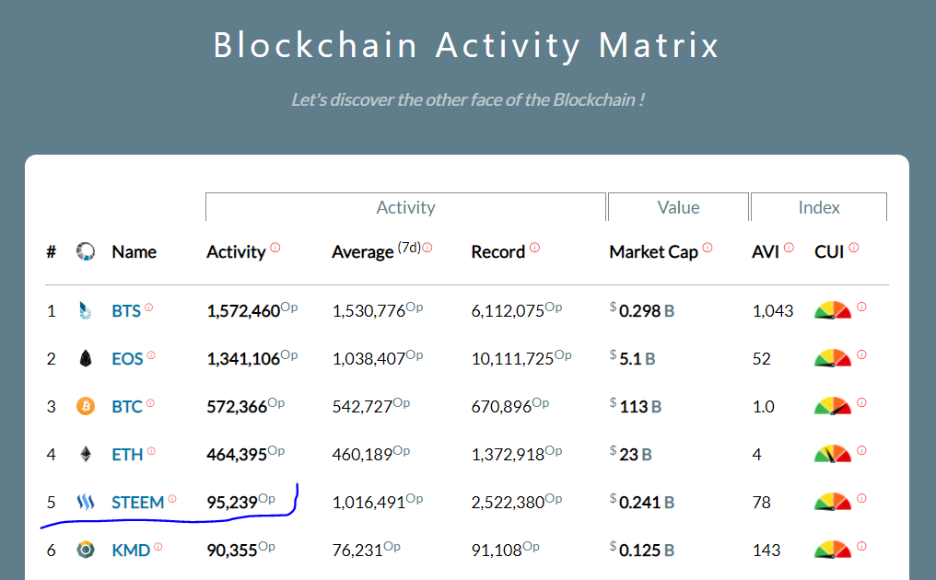Click the info icon next to Record
Viewport: 936px width, 580px height.
pyautogui.click(x=534, y=248)
